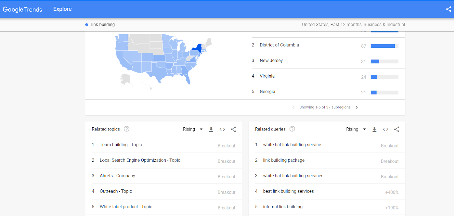This screenshot has width=454, height=216.
Task: Go to next page of subregions
Action: pos(357,108)
